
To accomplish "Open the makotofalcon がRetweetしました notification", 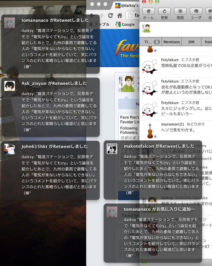I will click(153, 170).
